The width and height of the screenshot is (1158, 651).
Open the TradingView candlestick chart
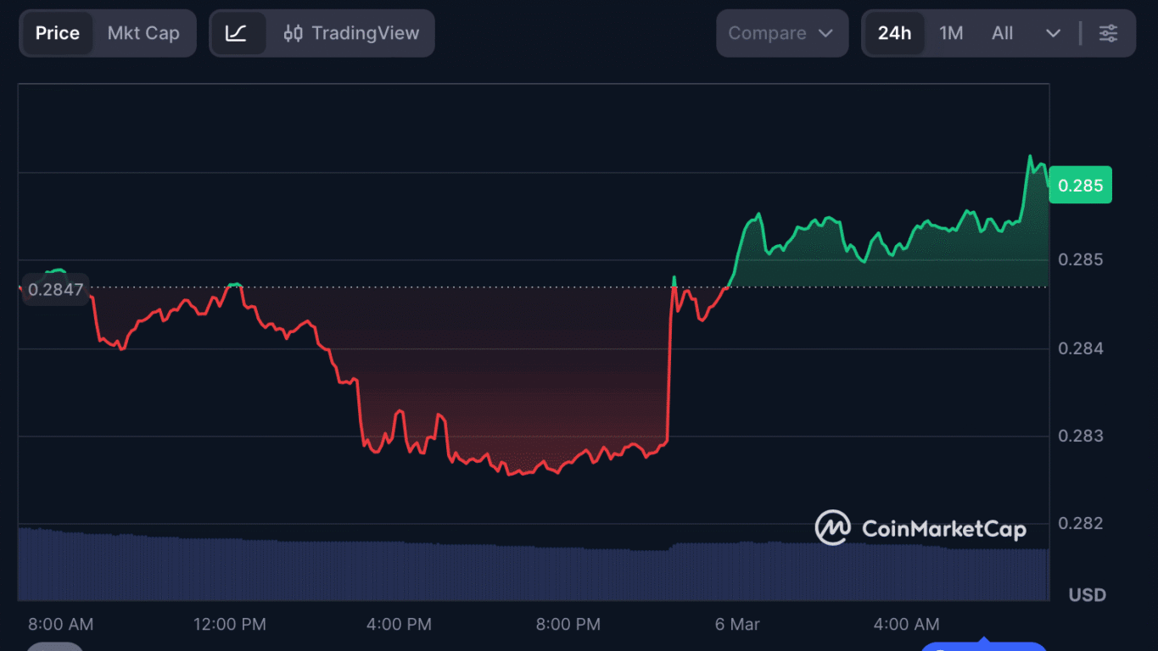tap(351, 34)
